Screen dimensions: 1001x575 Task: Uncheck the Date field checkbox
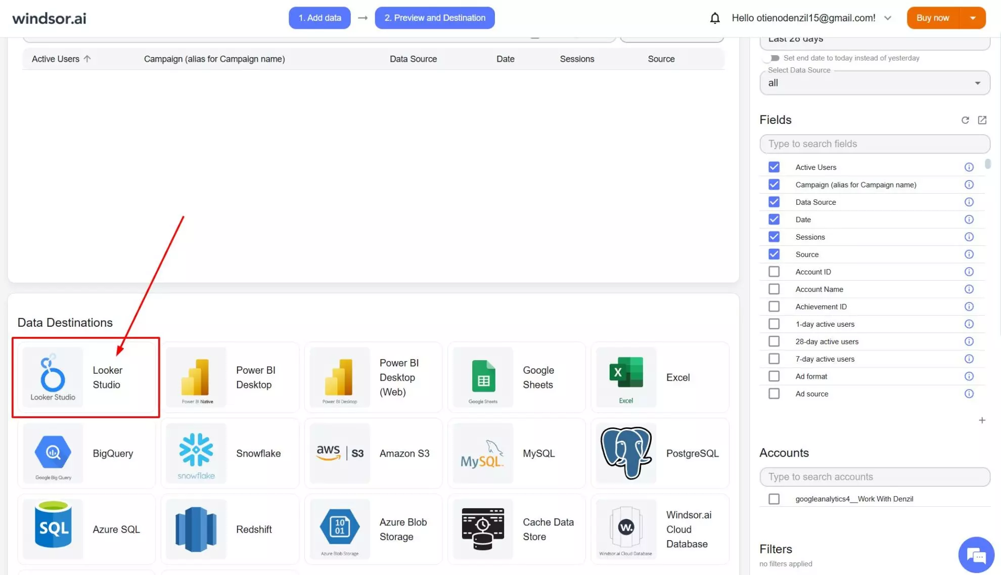(x=773, y=219)
